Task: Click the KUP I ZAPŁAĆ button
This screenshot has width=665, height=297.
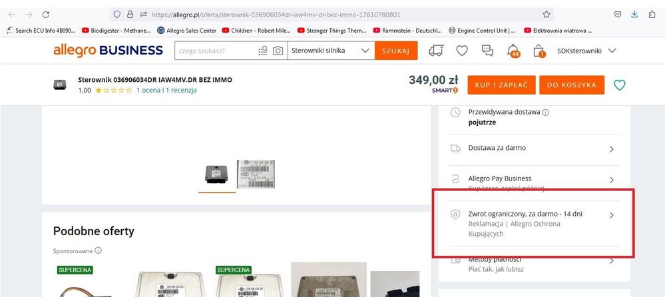Action: (501, 85)
